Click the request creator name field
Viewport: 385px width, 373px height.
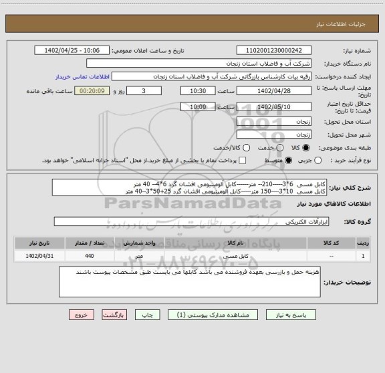pyautogui.click(x=211, y=76)
